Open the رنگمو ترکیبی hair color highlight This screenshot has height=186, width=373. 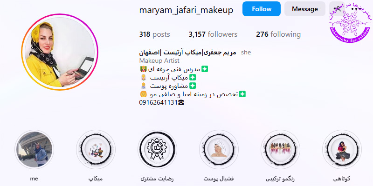pos(280,149)
